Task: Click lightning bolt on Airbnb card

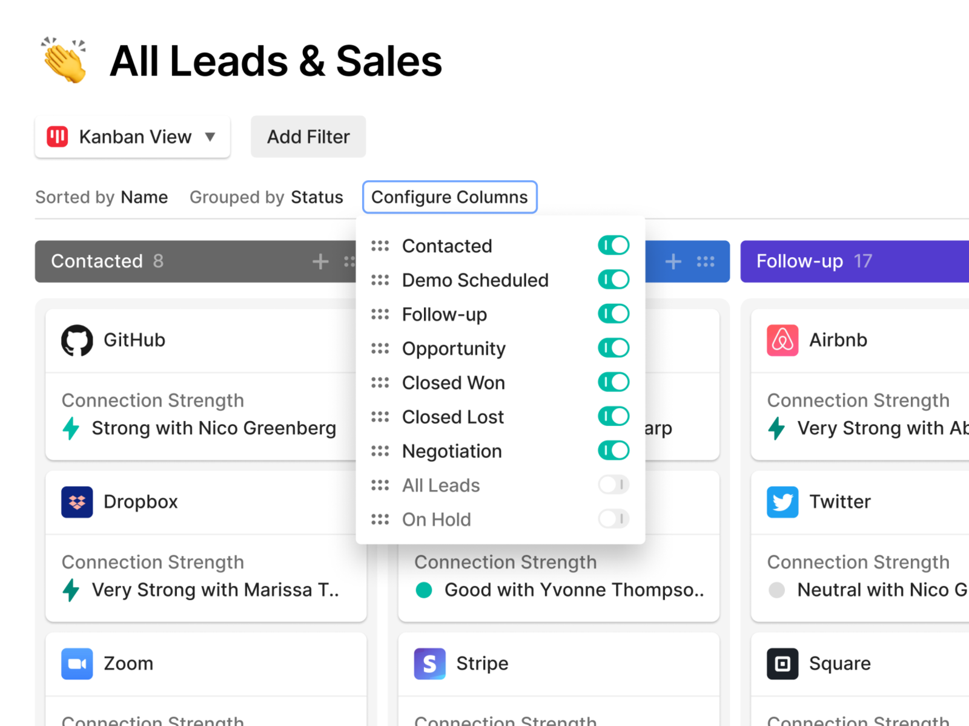Action: pyautogui.click(x=776, y=428)
